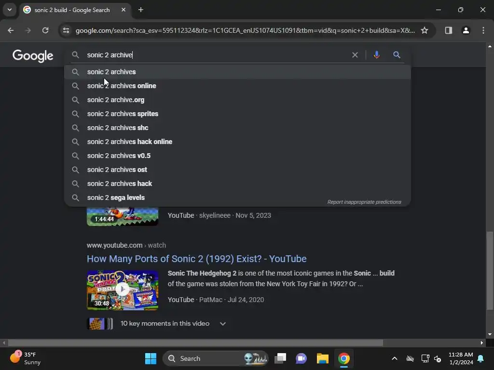Open 'How Many Ports of Sonic 2 (1992) Exist?' link

click(197, 259)
